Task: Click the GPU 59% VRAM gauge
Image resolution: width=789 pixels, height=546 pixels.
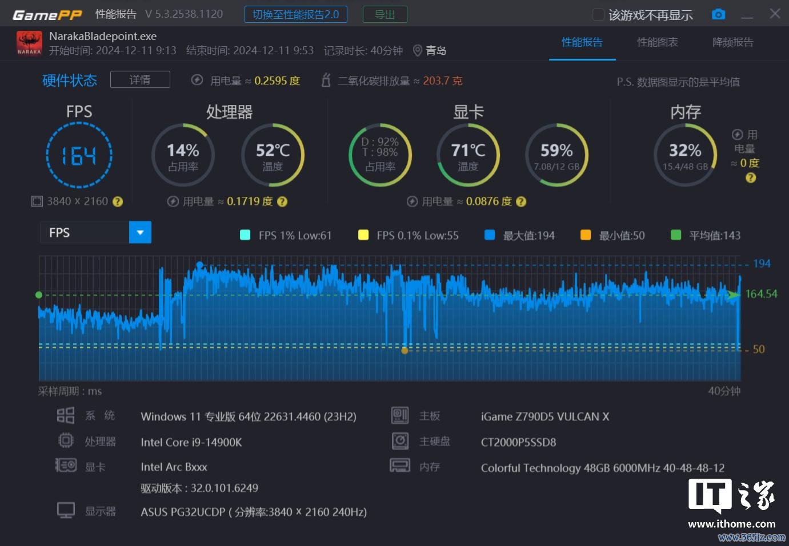Action: (x=556, y=155)
